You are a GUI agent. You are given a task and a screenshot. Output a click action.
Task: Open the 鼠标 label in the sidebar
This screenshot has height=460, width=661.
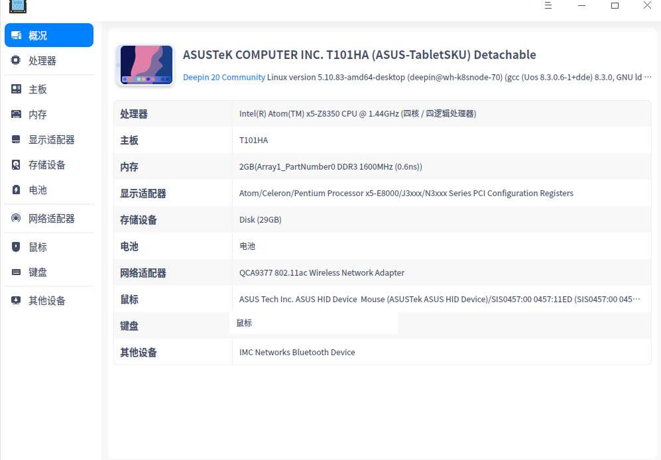click(x=38, y=247)
